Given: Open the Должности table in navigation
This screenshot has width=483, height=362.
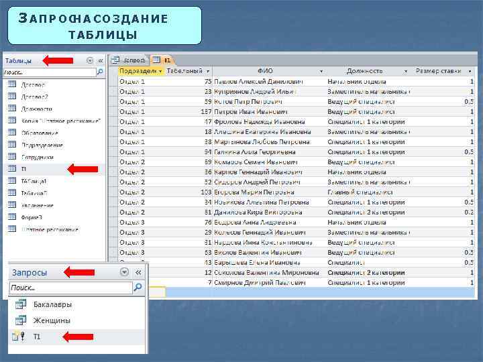Looking at the screenshot, I should [x=37, y=109].
